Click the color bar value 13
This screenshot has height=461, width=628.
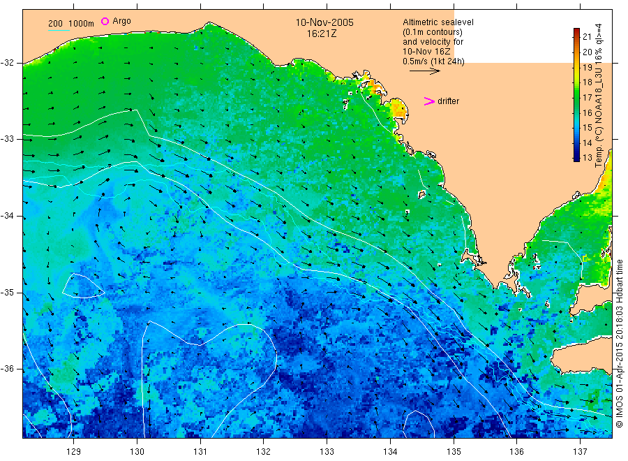(587, 158)
